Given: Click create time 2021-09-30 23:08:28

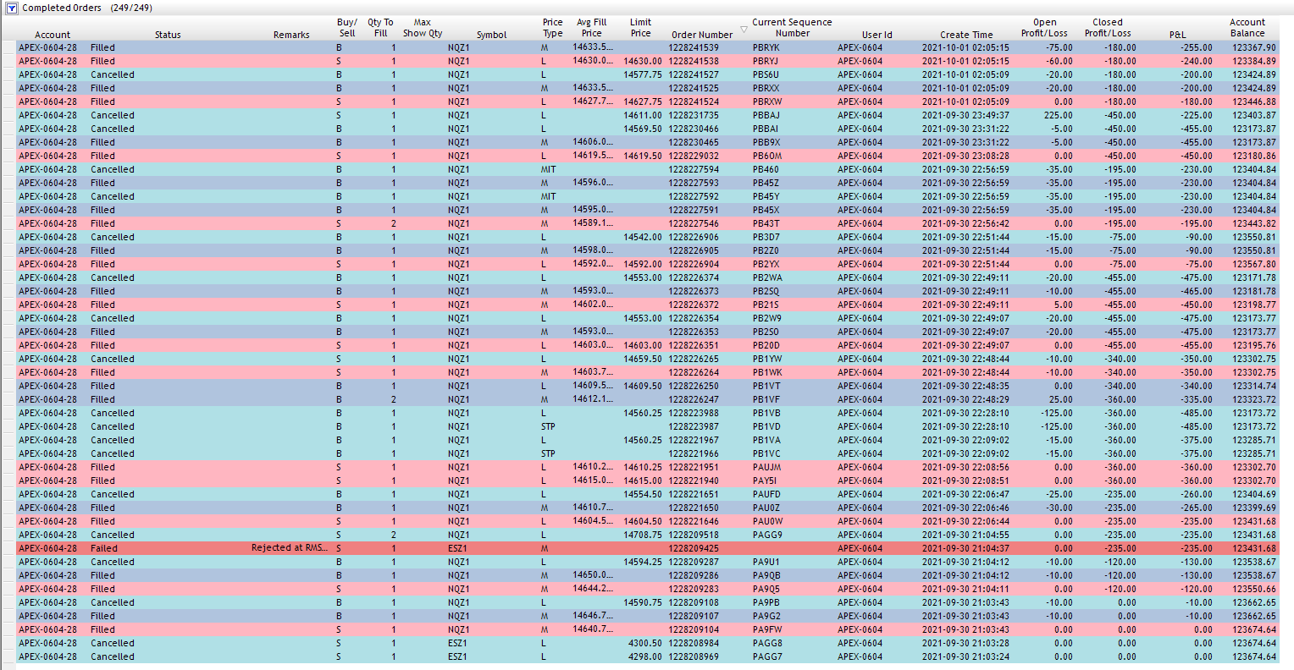Looking at the screenshot, I should (x=965, y=156).
